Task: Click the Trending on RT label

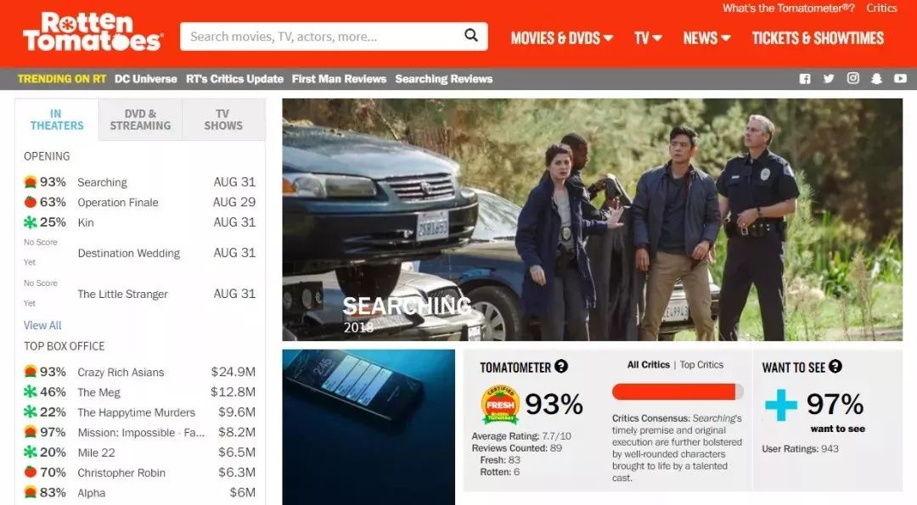Action: [61, 79]
